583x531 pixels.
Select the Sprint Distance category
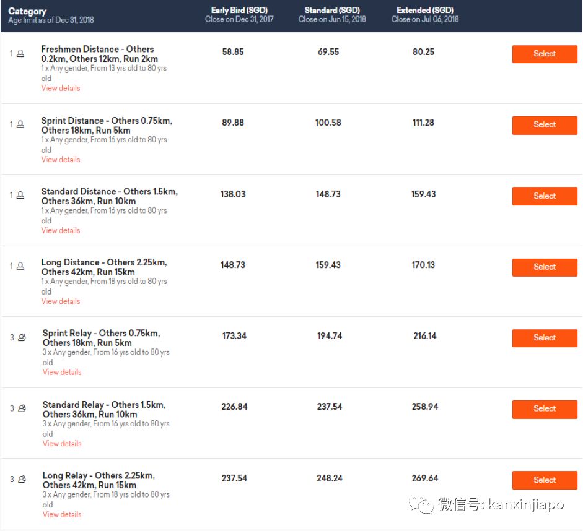point(544,125)
